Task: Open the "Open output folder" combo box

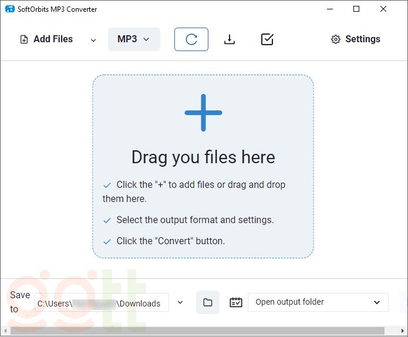Action: click(x=318, y=302)
